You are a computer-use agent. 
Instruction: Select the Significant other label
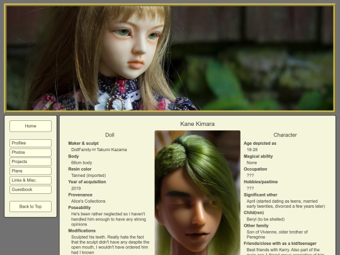261,195
